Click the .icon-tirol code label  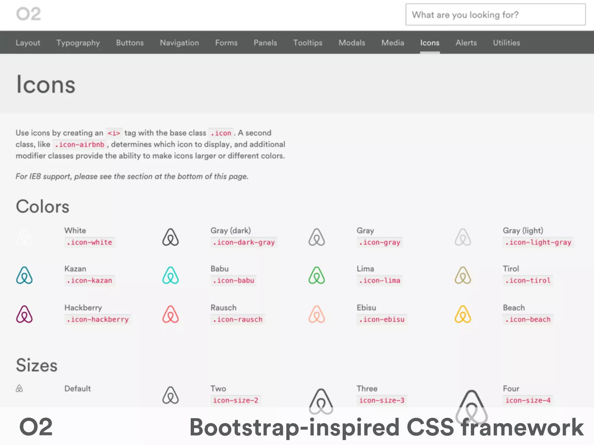[528, 280]
